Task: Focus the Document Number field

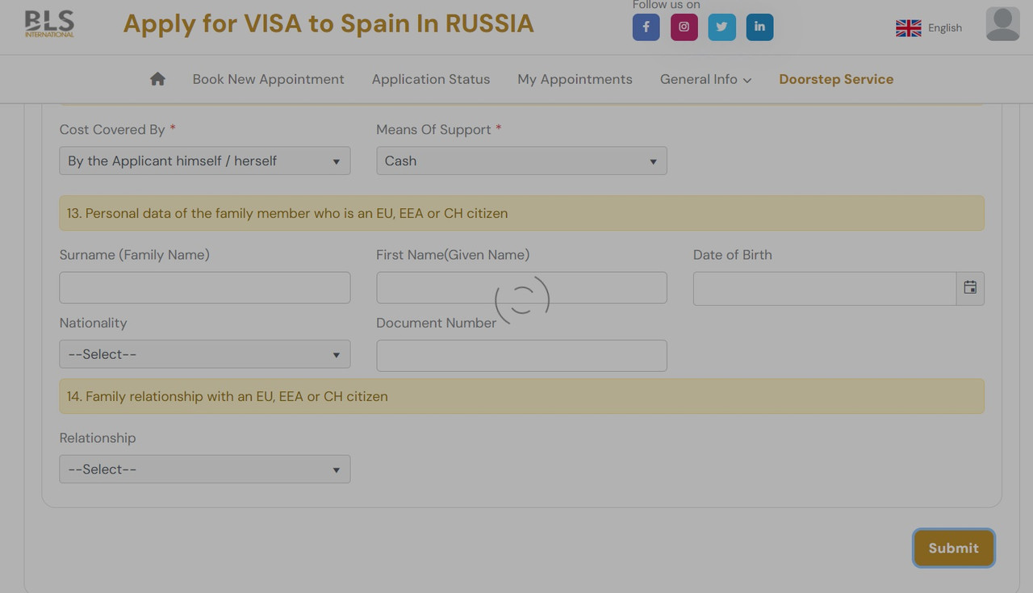Action: [x=521, y=356]
